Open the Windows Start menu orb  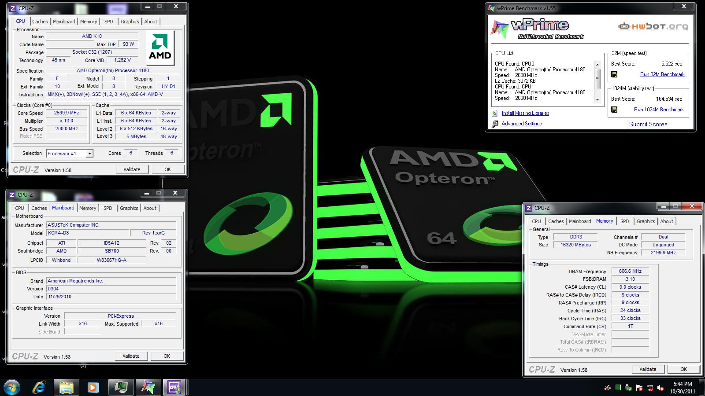11,387
